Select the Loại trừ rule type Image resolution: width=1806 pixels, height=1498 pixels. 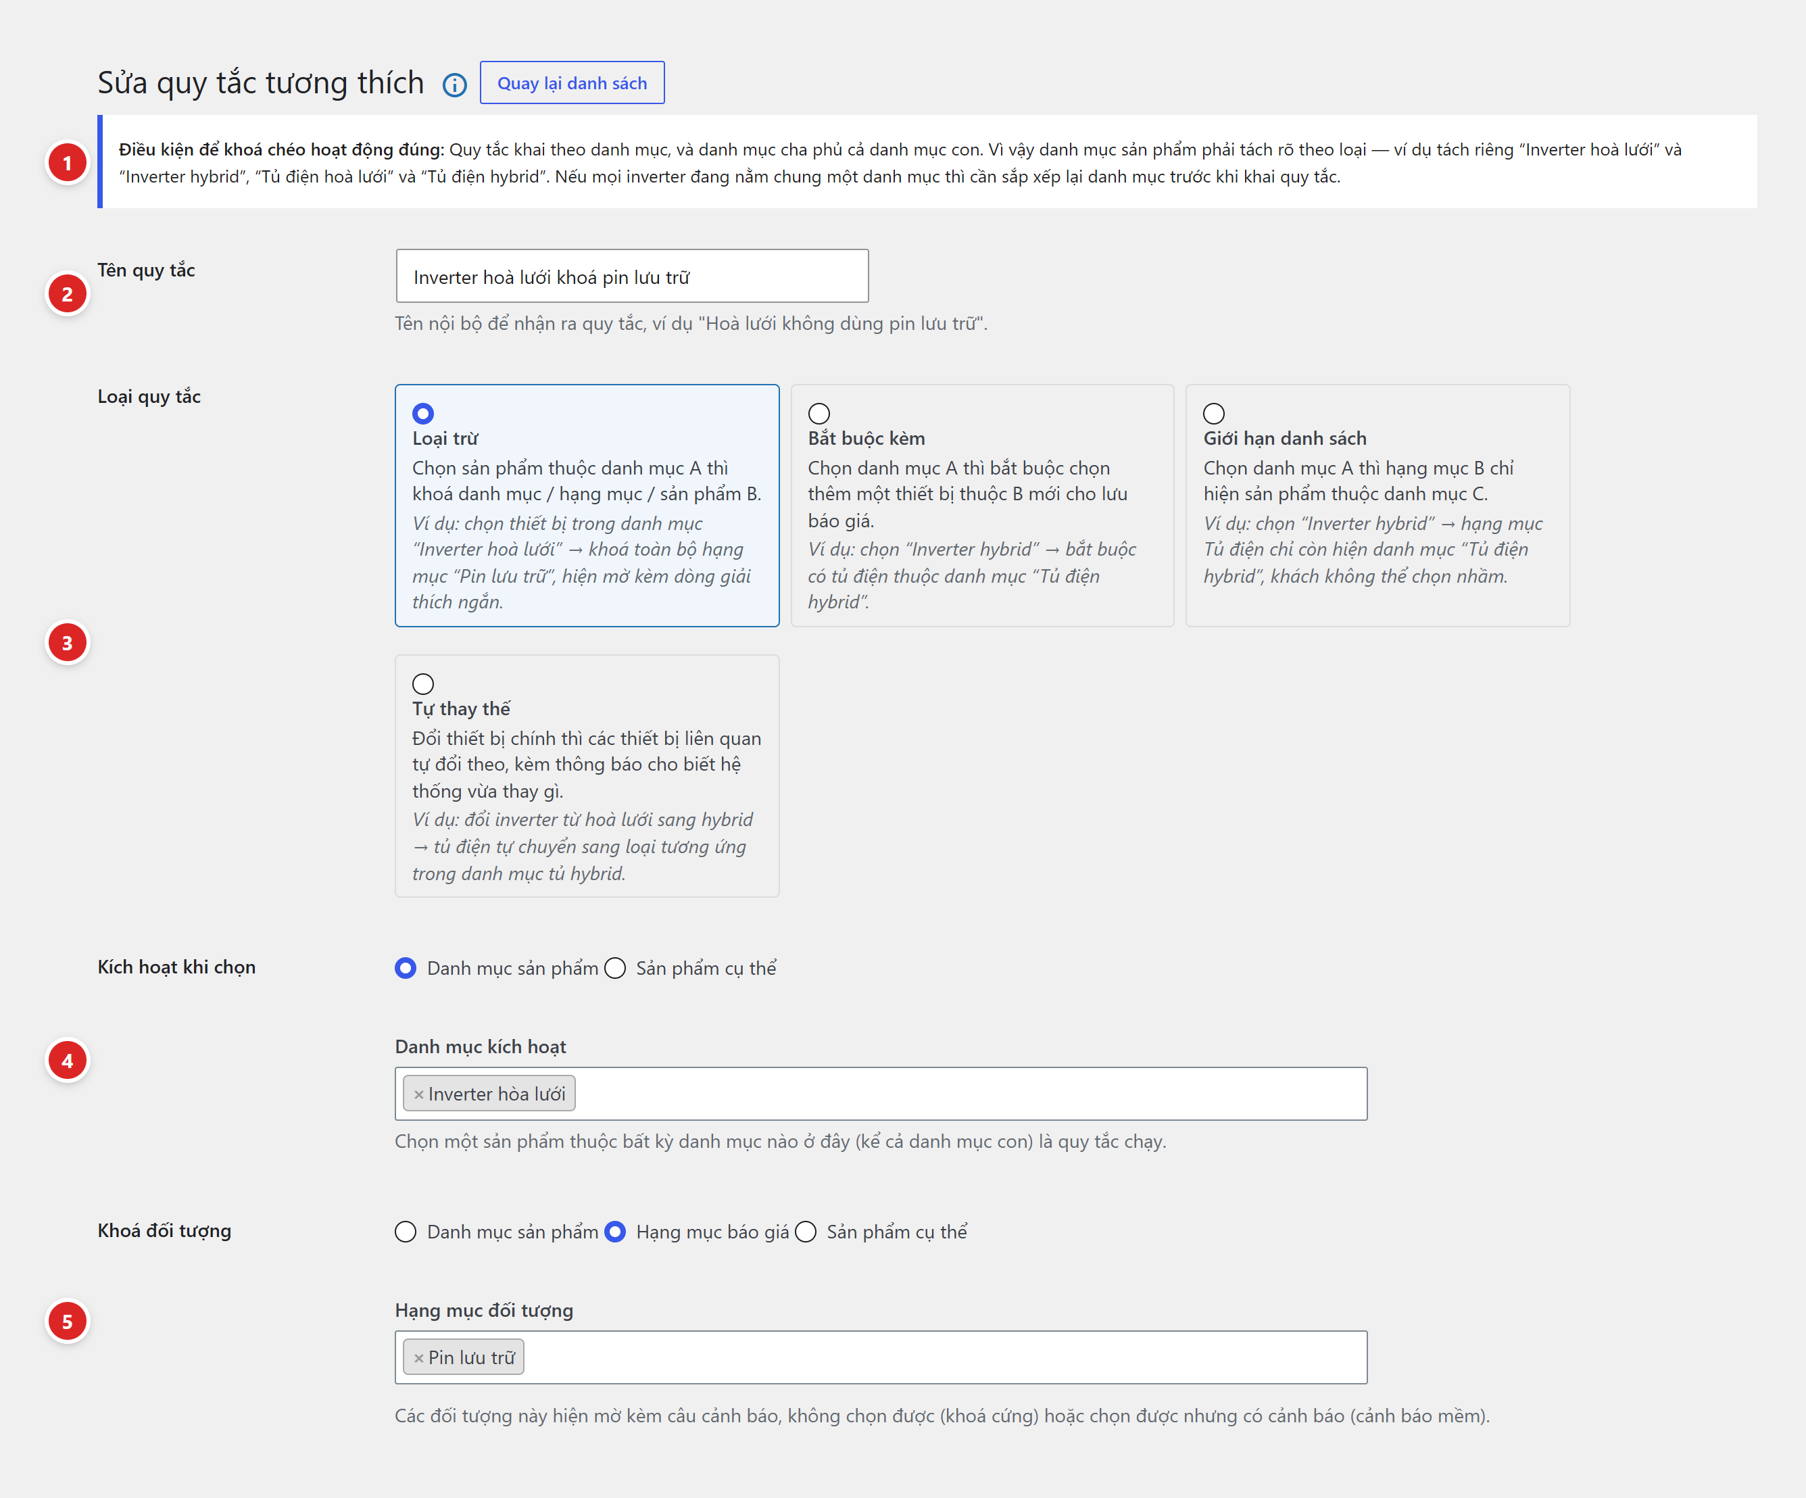tap(423, 414)
